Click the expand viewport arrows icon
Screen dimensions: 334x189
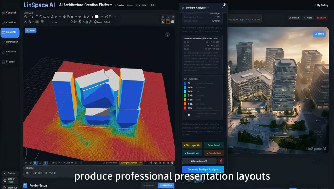click(x=115, y=17)
